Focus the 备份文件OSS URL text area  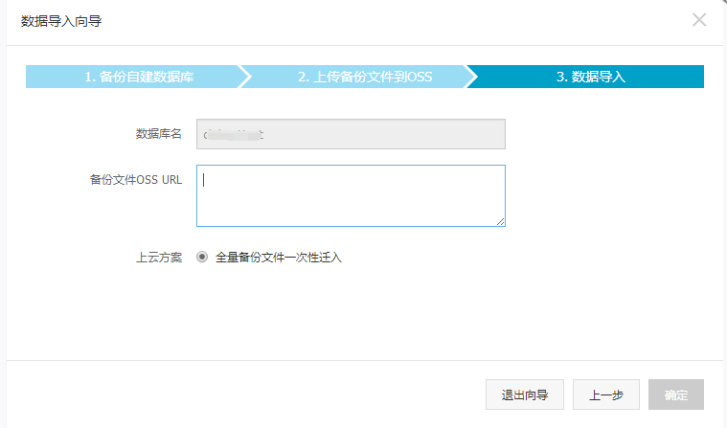tap(351, 195)
